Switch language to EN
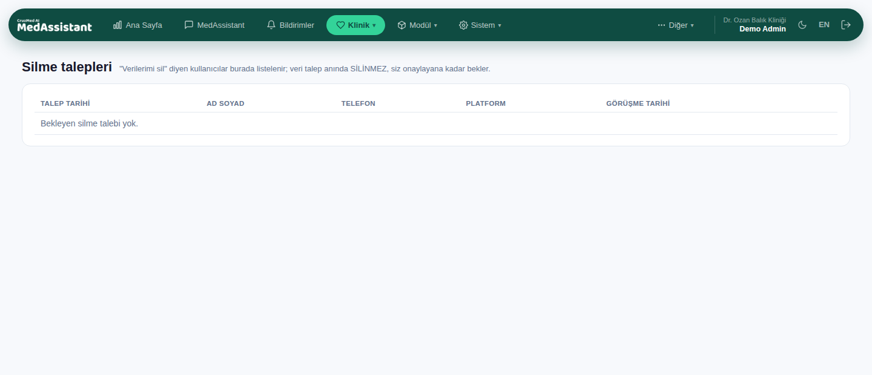The width and height of the screenshot is (872, 375). coord(824,25)
